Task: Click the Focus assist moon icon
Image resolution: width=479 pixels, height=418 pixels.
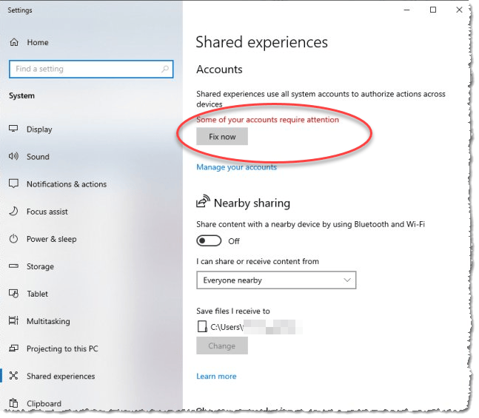Action: [x=13, y=212]
